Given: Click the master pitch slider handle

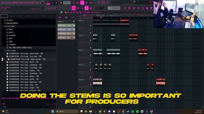Looking at the screenshot, I should (x=57, y=8).
